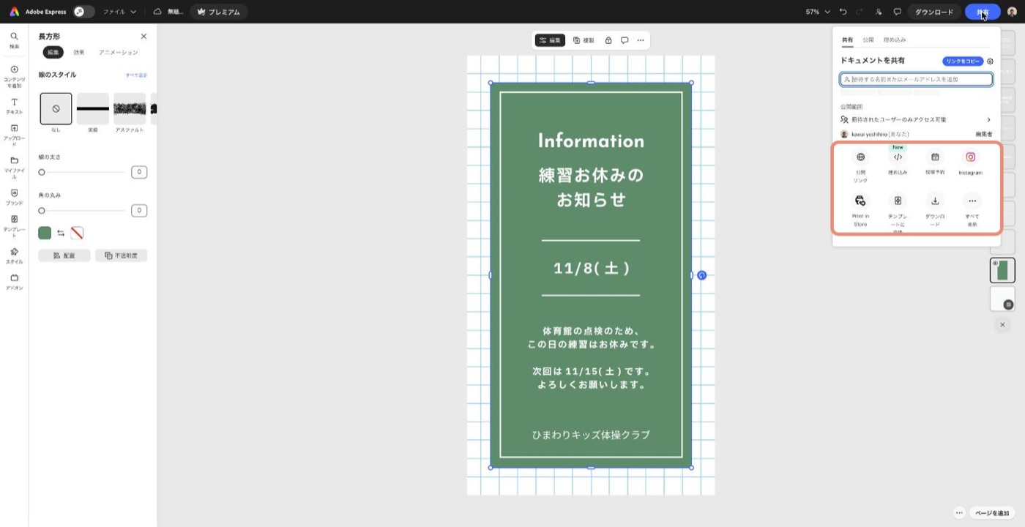Click the Print in Store icon
This screenshot has height=527, width=1025.
[x=860, y=201]
